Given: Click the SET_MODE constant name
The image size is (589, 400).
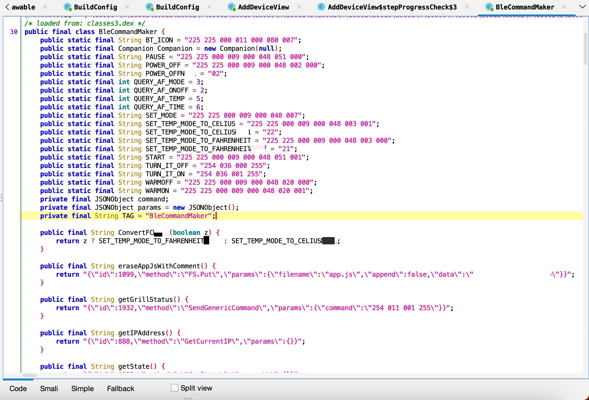Looking at the screenshot, I should tap(161, 115).
